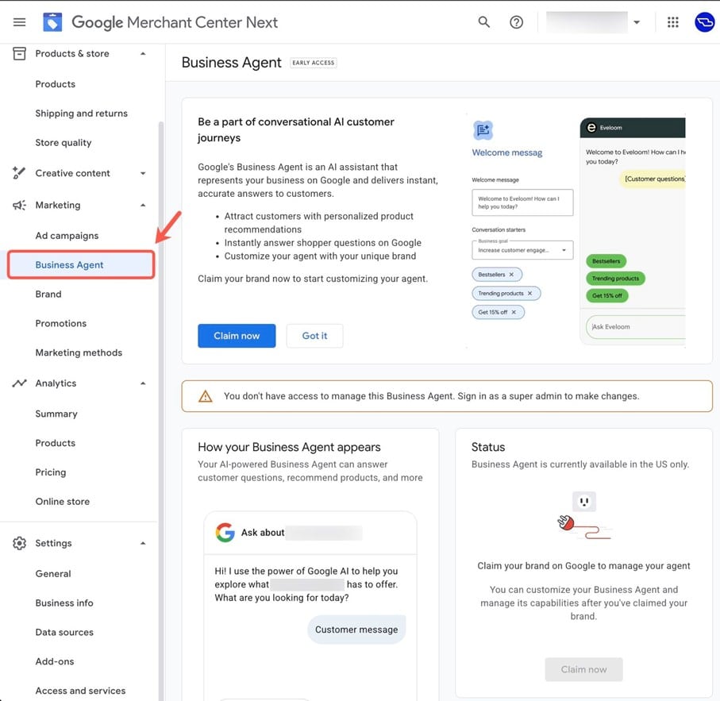Expand the Creative content section
The height and width of the screenshot is (701, 720).
(143, 174)
